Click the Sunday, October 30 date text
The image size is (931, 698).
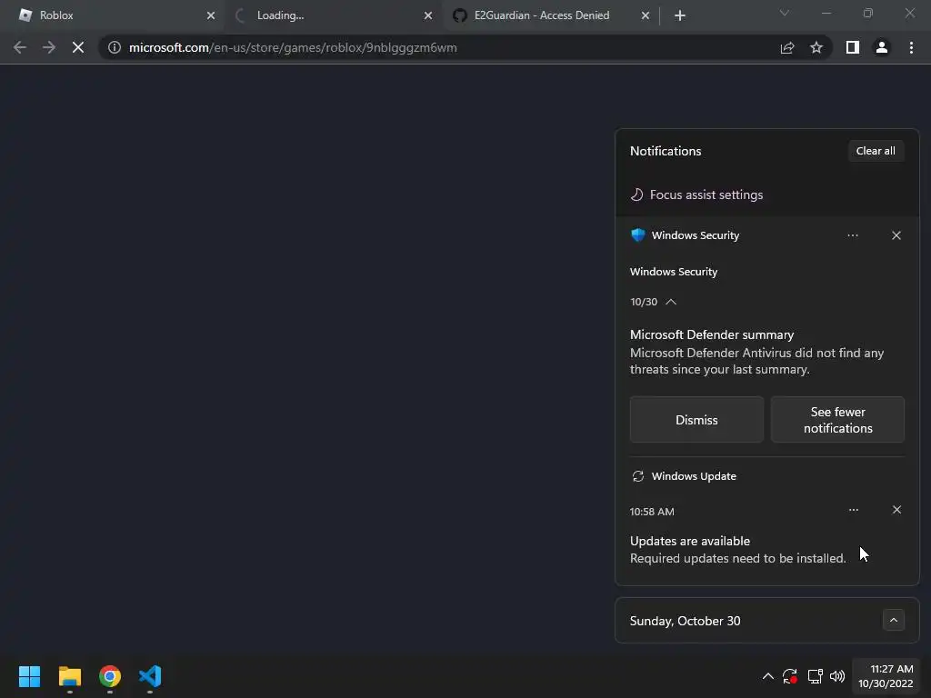(x=686, y=621)
